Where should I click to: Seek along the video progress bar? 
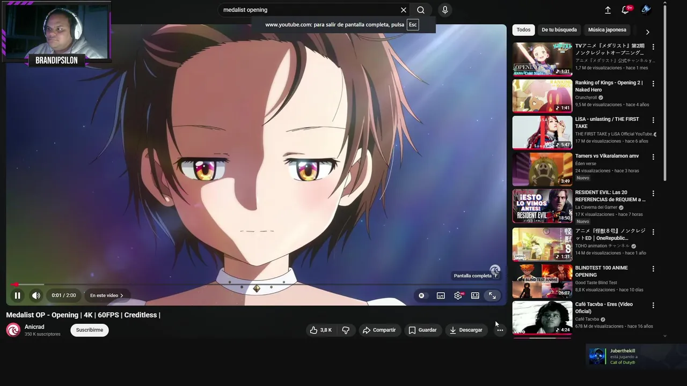[x=256, y=285]
